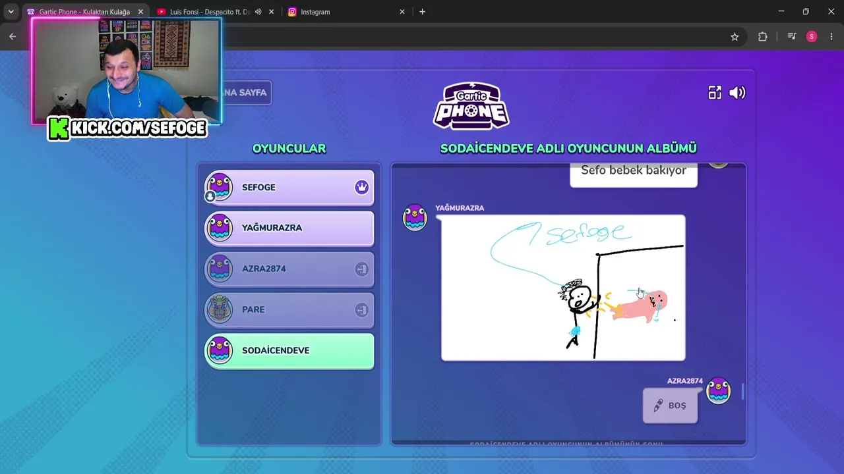Click the crown icon beside SEFOGE
The image size is (844, 474).
(x=361, y=188)
